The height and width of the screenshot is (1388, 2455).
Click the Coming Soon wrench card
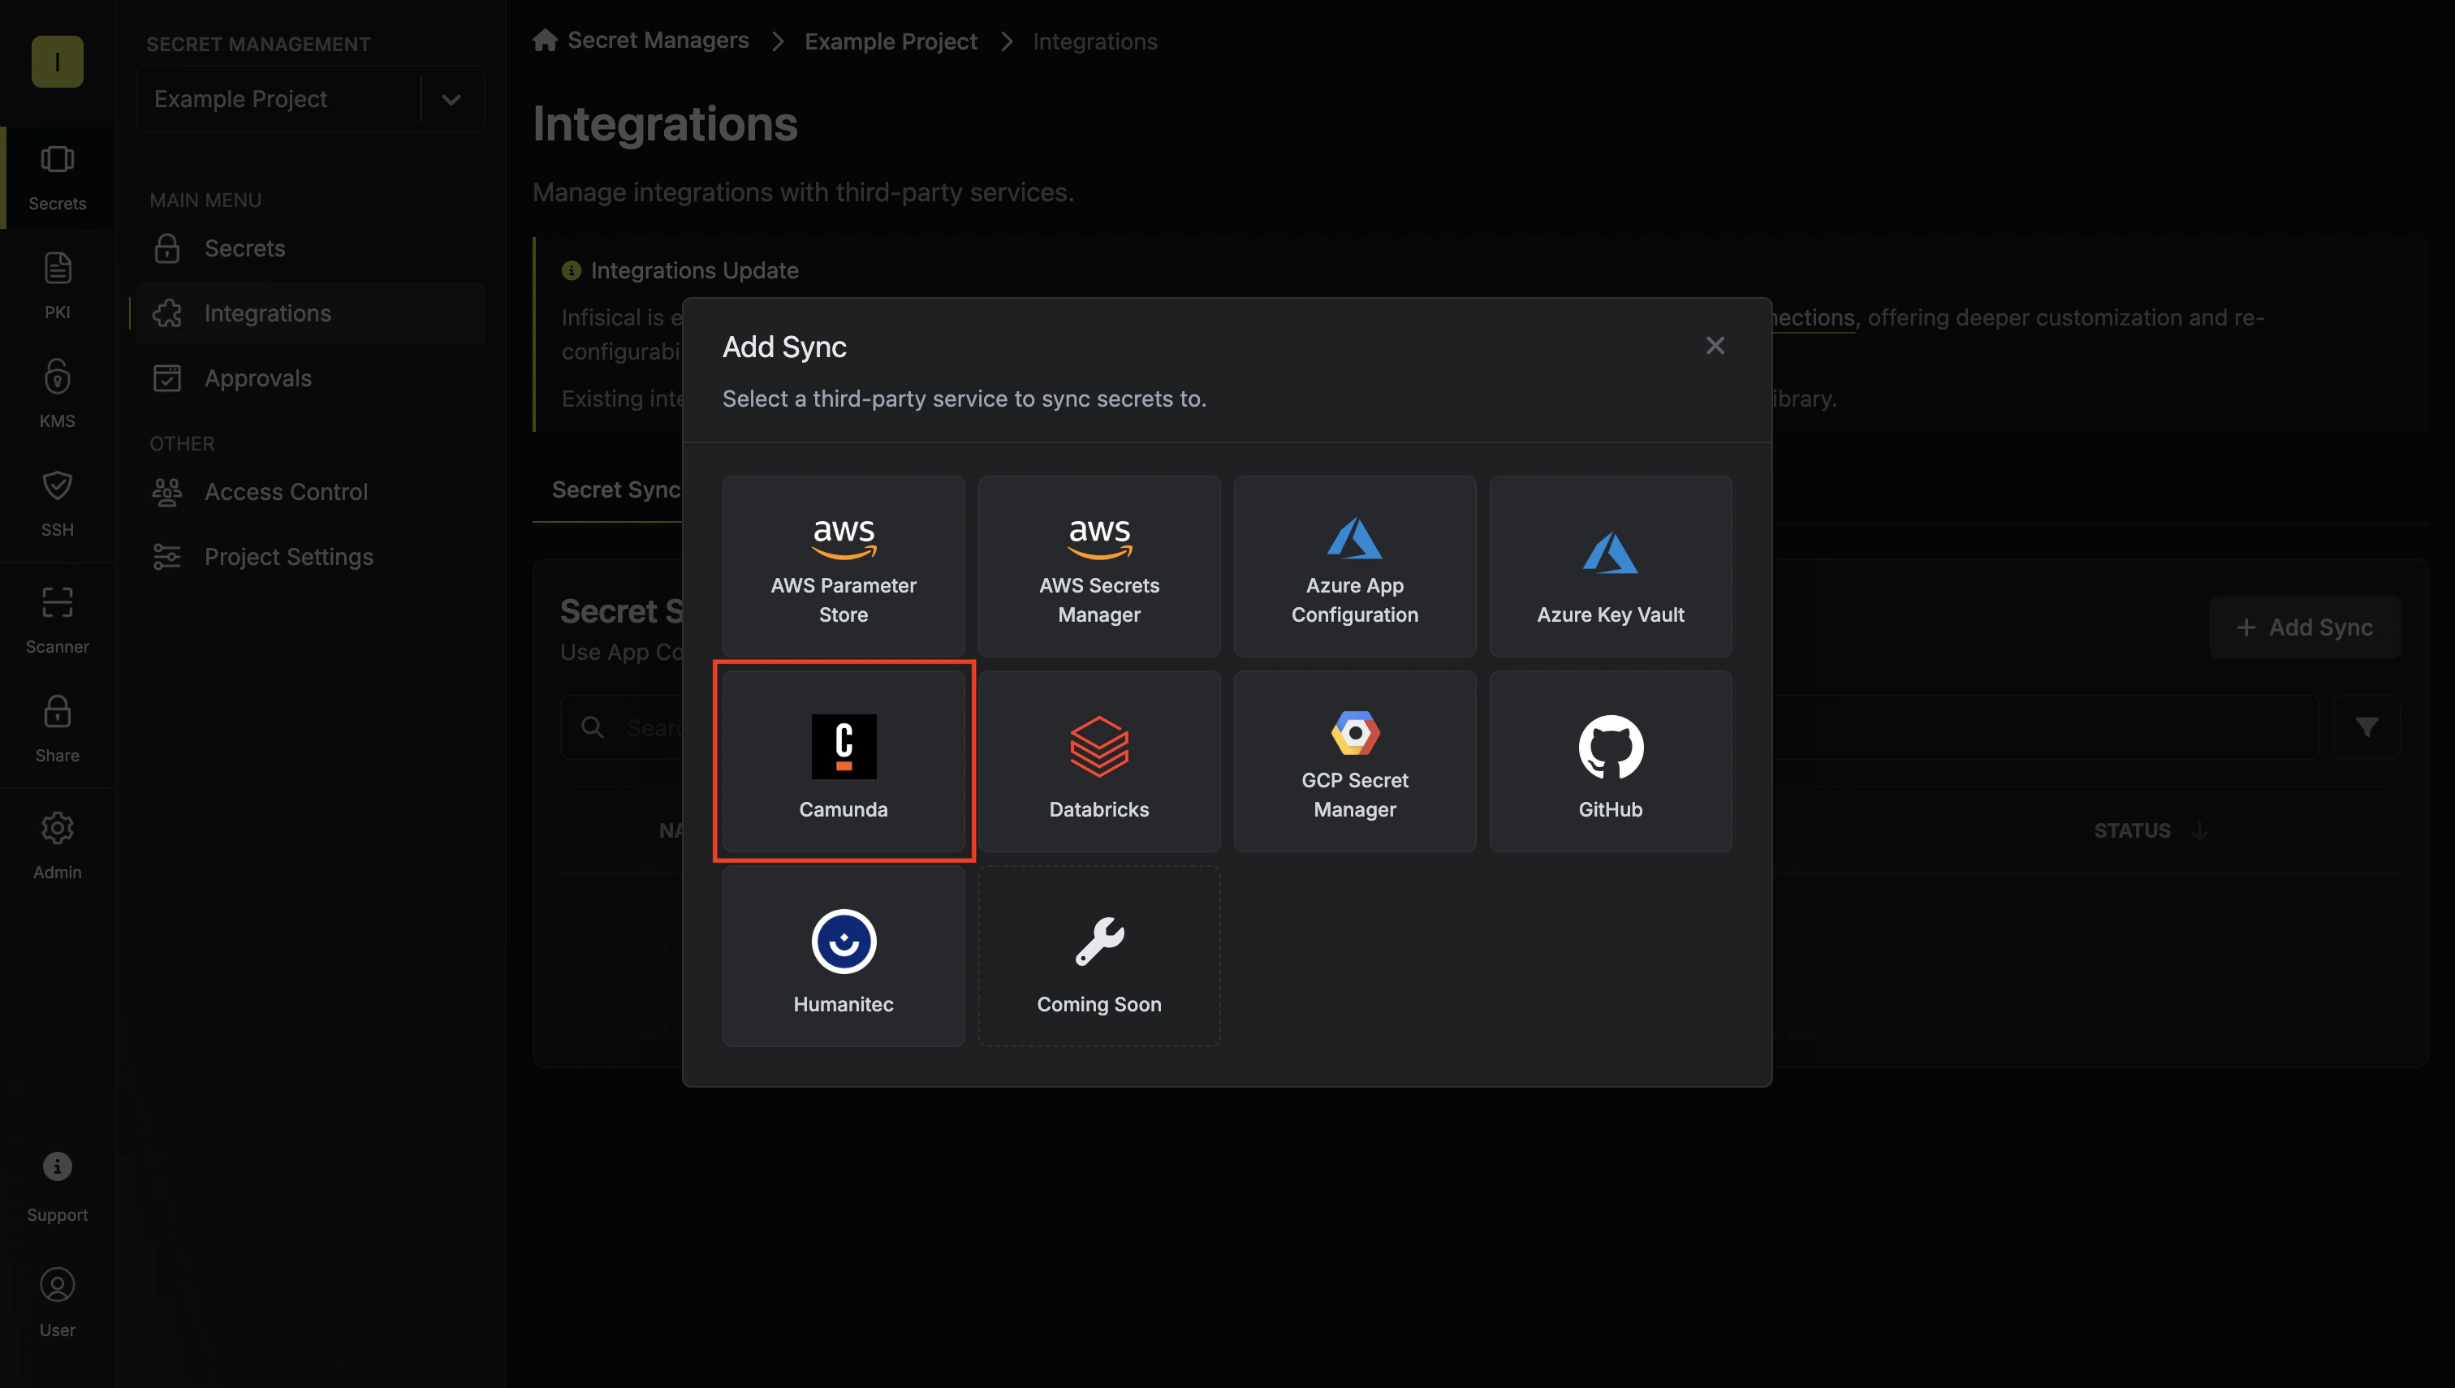coord(1099,956)
